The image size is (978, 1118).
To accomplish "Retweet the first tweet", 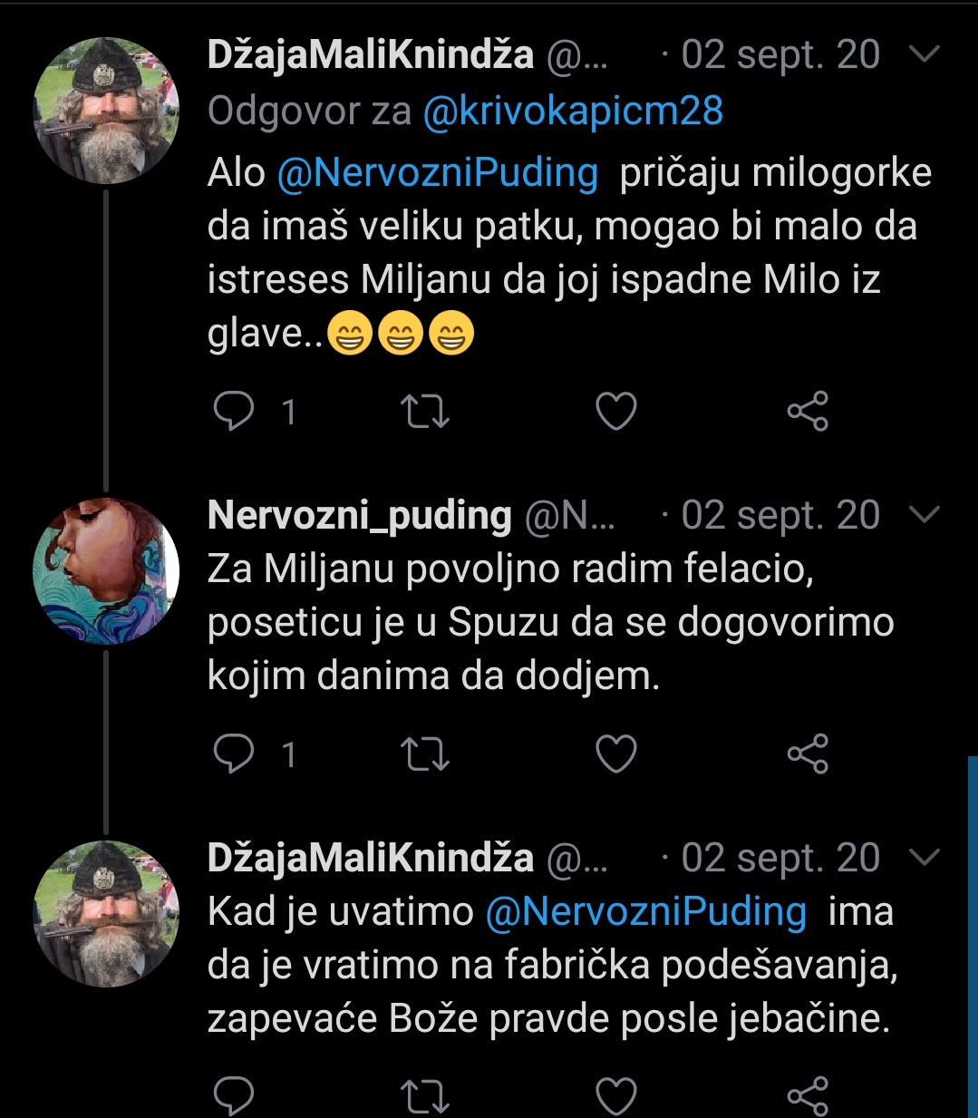I will (x=424, y=413).
